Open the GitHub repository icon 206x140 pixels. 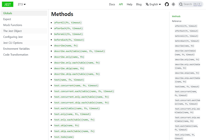pos(167,4)
